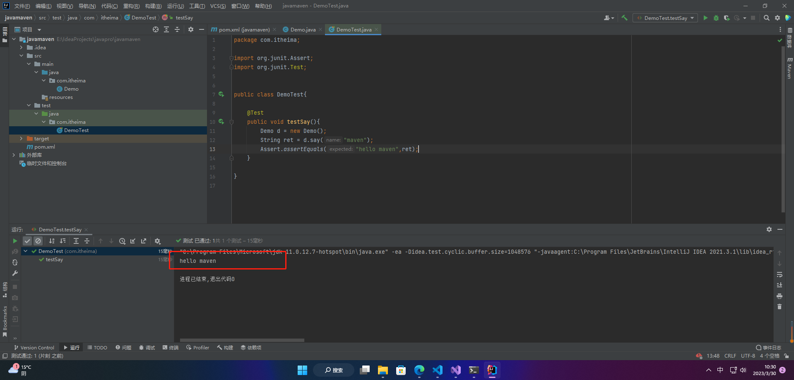
Task: Open Microsoft Edge from the taskbar
Action: [x=419, y=370]
